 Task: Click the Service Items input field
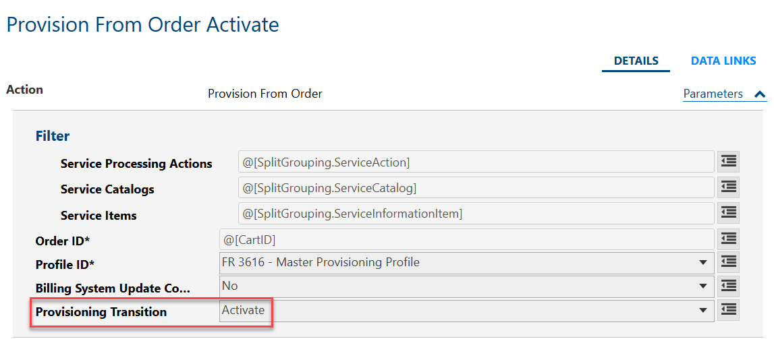(476, 213)
